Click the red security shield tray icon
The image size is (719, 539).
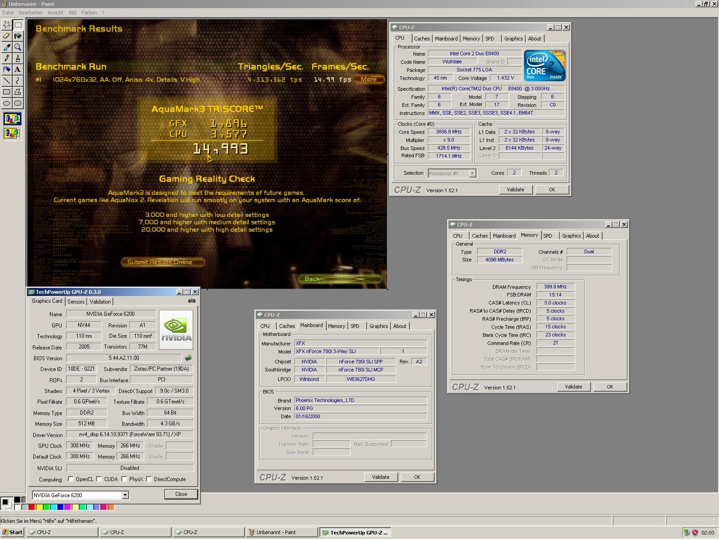click(695, 533)
